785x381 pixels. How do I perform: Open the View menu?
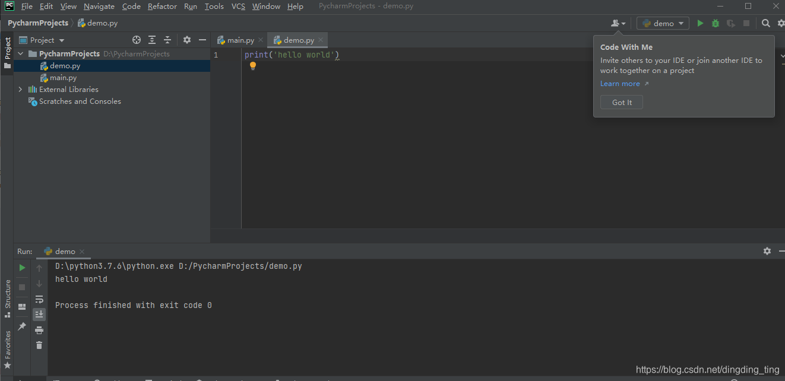[68, 6]
